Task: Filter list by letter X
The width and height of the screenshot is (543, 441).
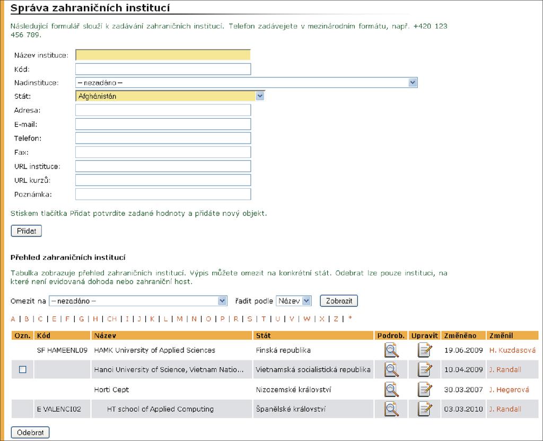Action: (322, 319)
